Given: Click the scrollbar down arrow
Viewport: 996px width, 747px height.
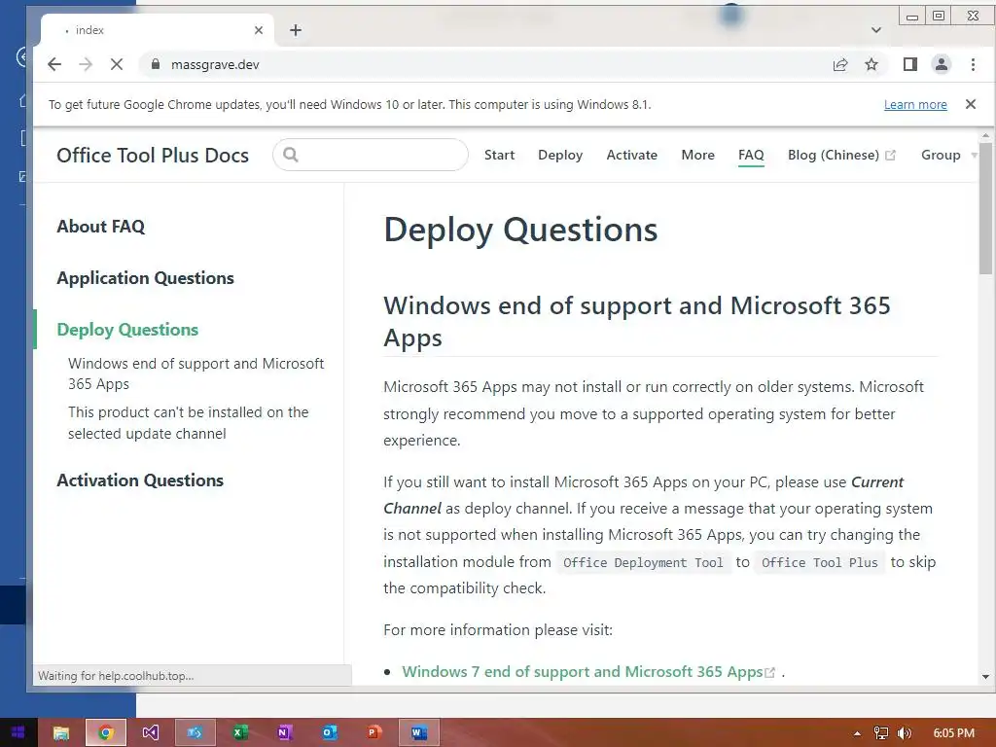Looking at the screenshot, I should tap(985, 677).
